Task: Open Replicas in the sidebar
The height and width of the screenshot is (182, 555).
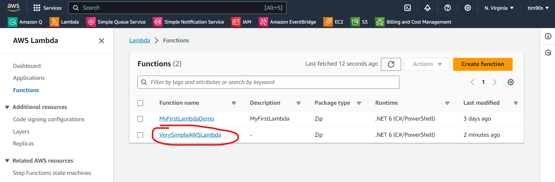Action: click(23, 144)
